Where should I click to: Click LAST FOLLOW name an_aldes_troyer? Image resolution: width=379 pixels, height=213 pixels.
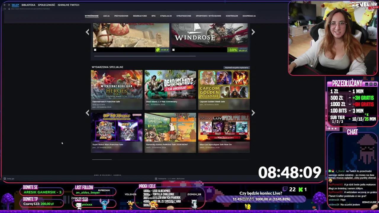pos(88,193)
